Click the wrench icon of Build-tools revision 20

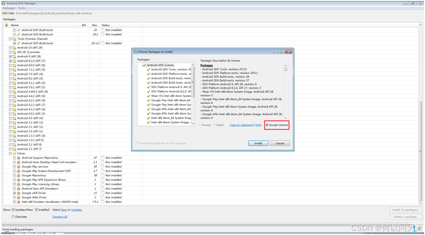click(19, 30)
